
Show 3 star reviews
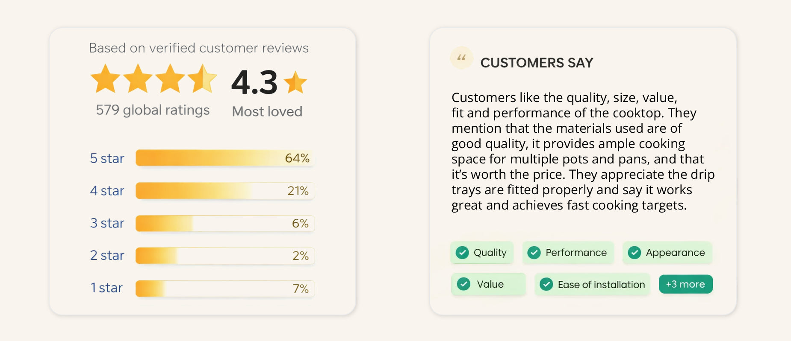(107, 223)
